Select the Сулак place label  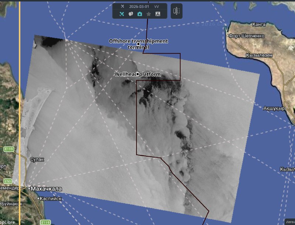click(38, 159)
